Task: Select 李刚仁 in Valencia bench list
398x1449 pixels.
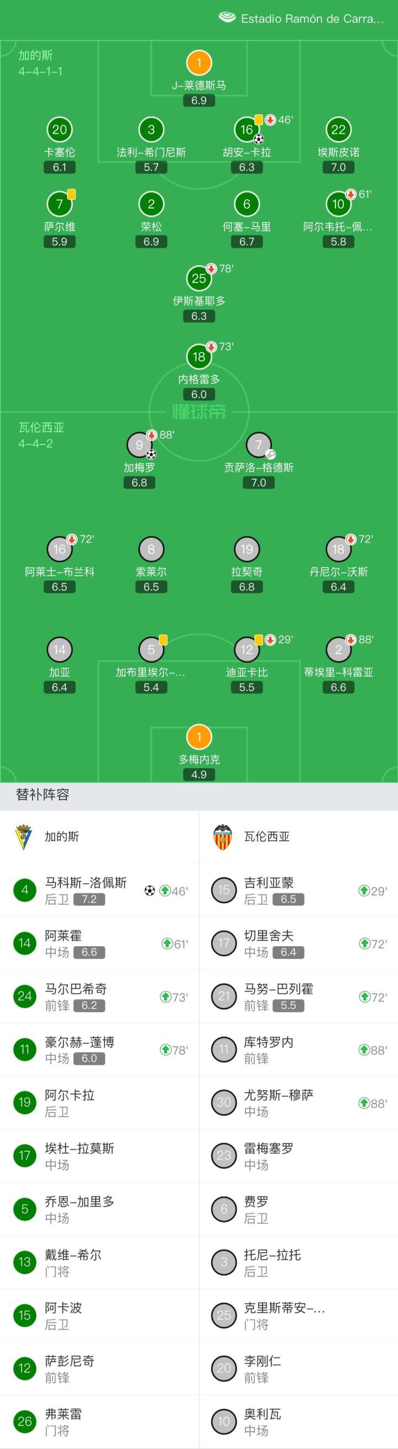Action: tap(298, 1369)
